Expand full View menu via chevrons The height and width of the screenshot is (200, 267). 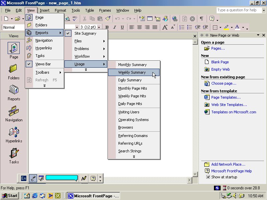tap(44, 86)
